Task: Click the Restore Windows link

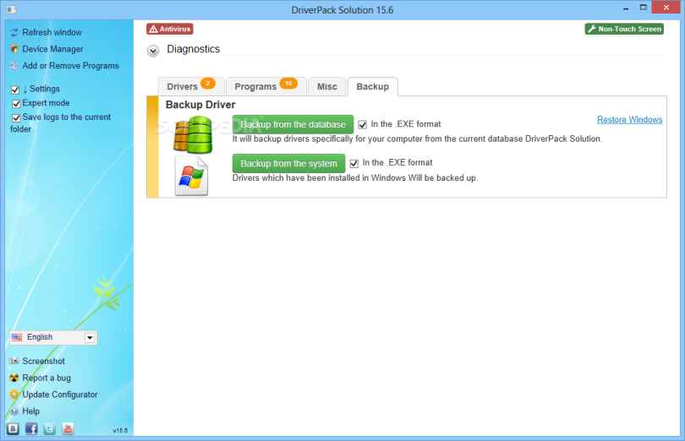Action: (629, 120)
